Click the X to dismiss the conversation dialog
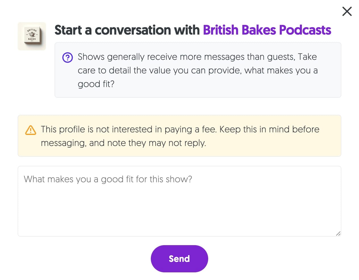The height and width of the screenshot is (280, 359). [347, 12]
